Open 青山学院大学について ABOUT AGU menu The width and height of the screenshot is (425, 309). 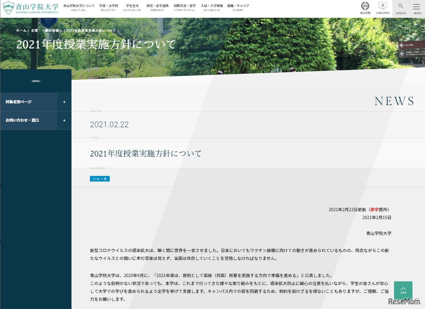(79, 8)
